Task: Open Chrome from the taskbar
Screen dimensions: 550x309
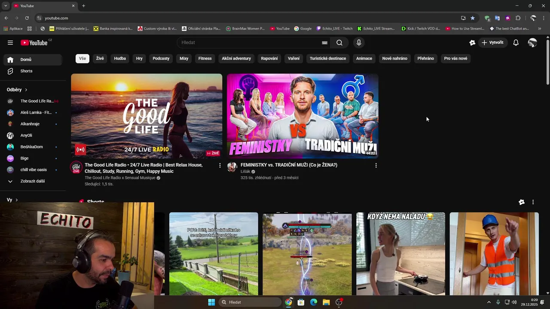Action: (x=288, y=302)
